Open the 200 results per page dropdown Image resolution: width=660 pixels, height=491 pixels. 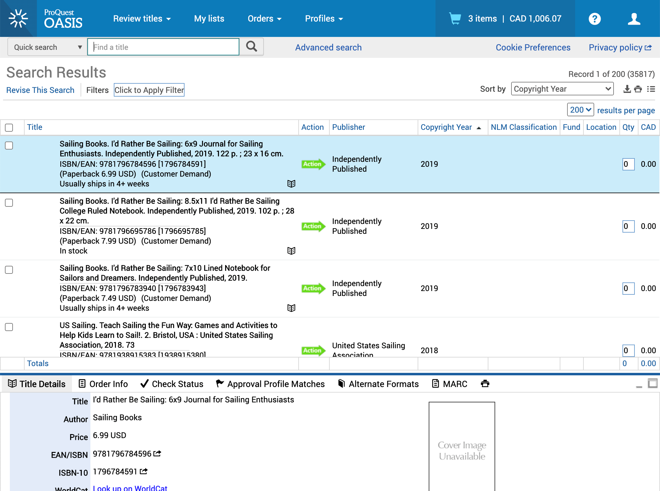click(x=580, y=110)
